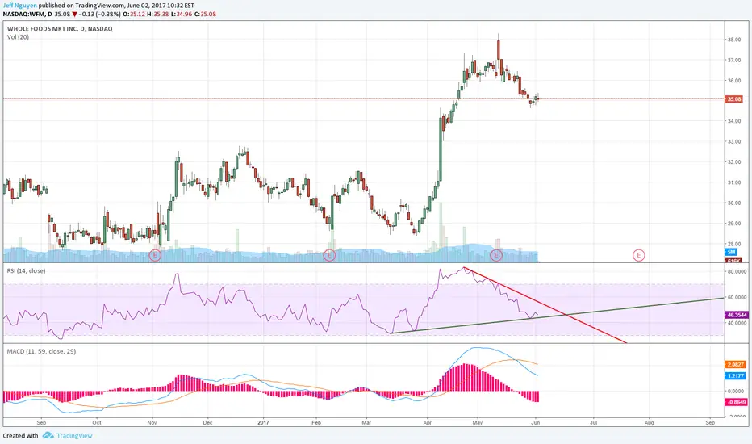Click the 29.00 price axis label
This screenshot has width=752, height=444.
tap(734, 223)
